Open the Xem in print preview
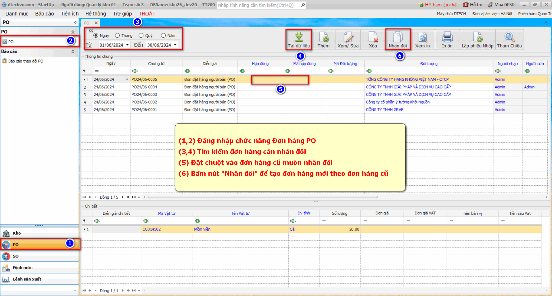Image resolution: width=552 pixels, height=296 pixels. [x=422, y=37]
